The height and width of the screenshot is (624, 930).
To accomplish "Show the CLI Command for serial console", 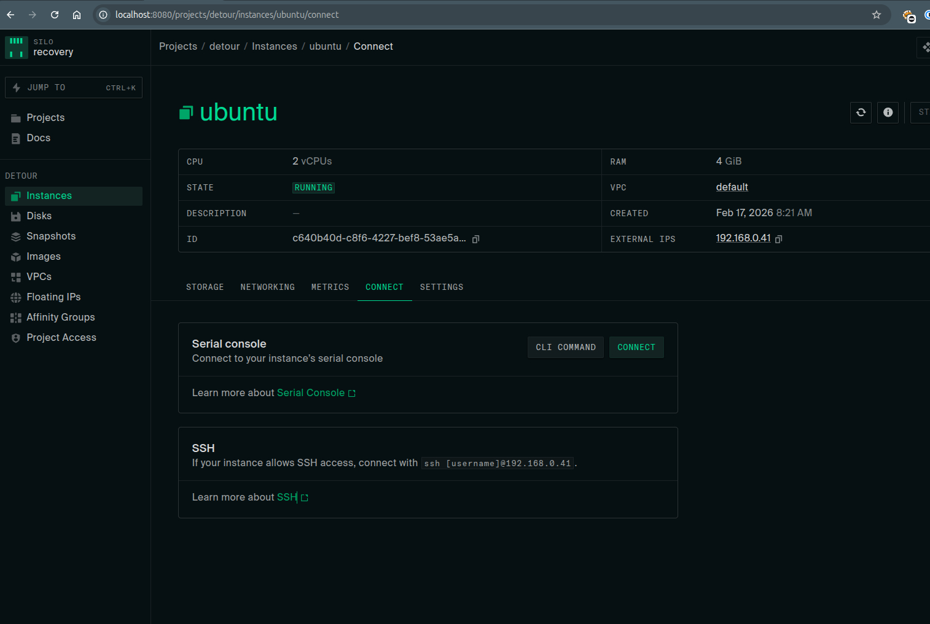I will pos(565,348).
